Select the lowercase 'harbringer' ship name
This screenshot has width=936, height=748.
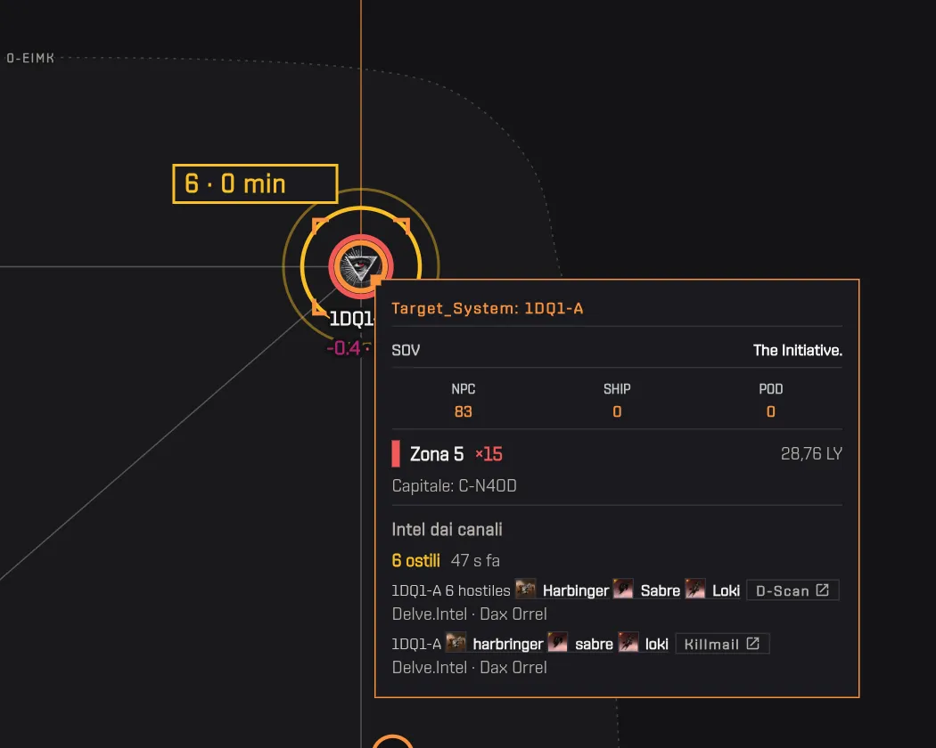(508, 645)
